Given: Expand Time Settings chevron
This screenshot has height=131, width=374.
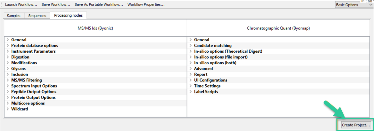Looking at the screenshot, I should 191,86.
